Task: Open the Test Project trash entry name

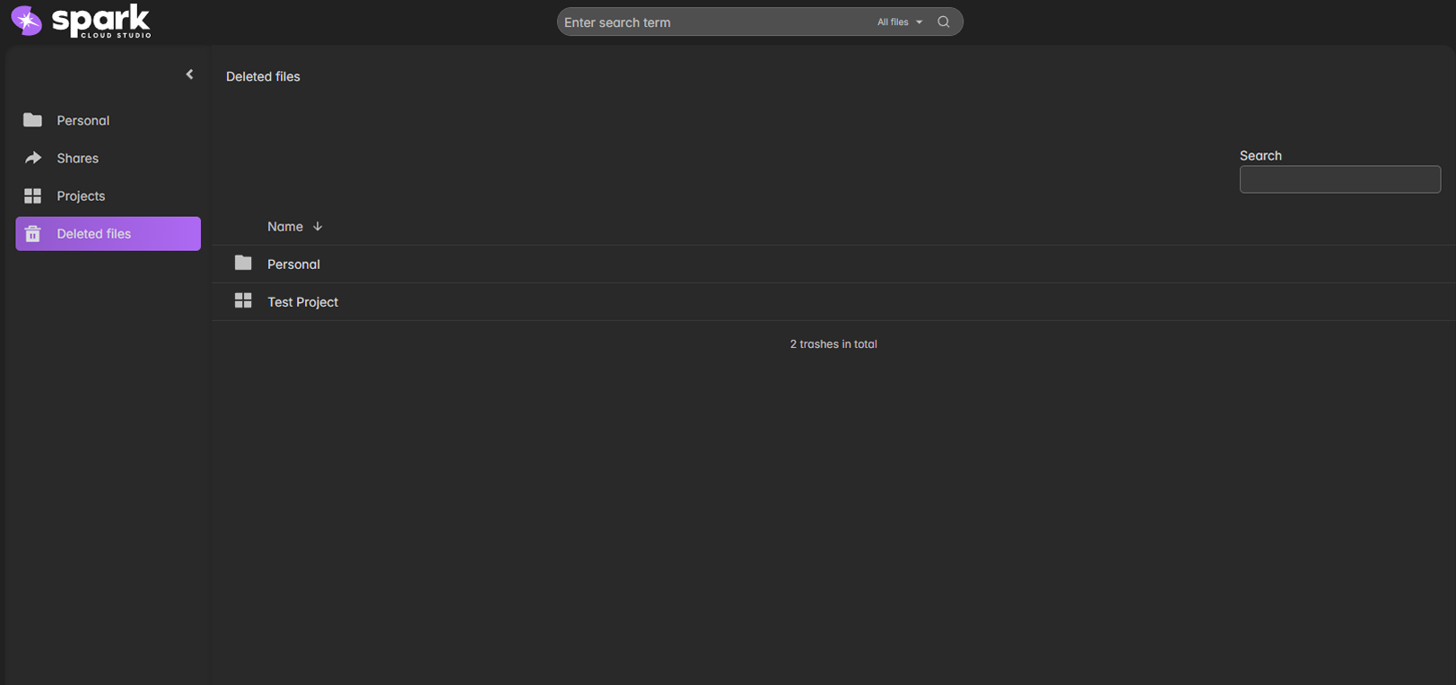Action: pyautogui.click(x=302, y=302)
